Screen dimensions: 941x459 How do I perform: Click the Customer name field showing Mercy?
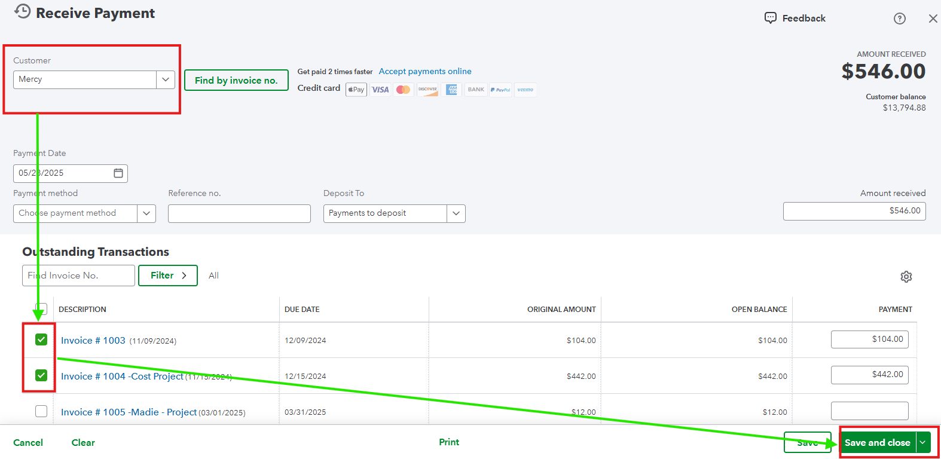pyautogui.click(x=85, y=79)
